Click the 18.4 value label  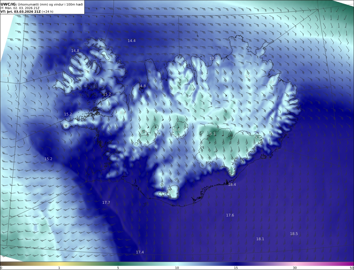click(x=232, y=185)
